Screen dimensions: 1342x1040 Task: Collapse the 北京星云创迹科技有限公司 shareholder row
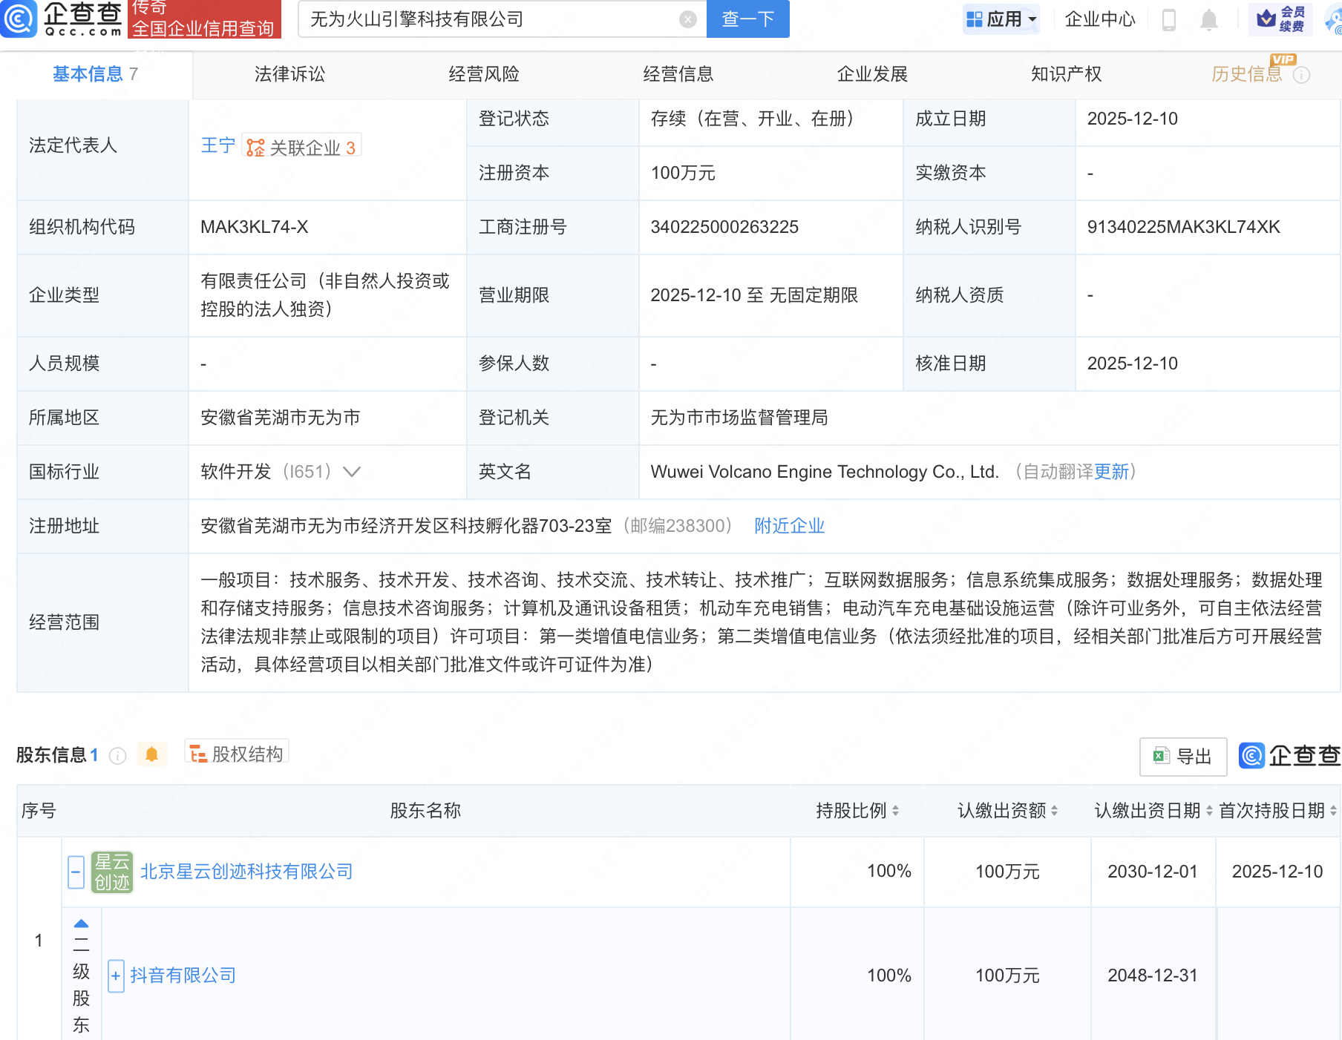75,872
